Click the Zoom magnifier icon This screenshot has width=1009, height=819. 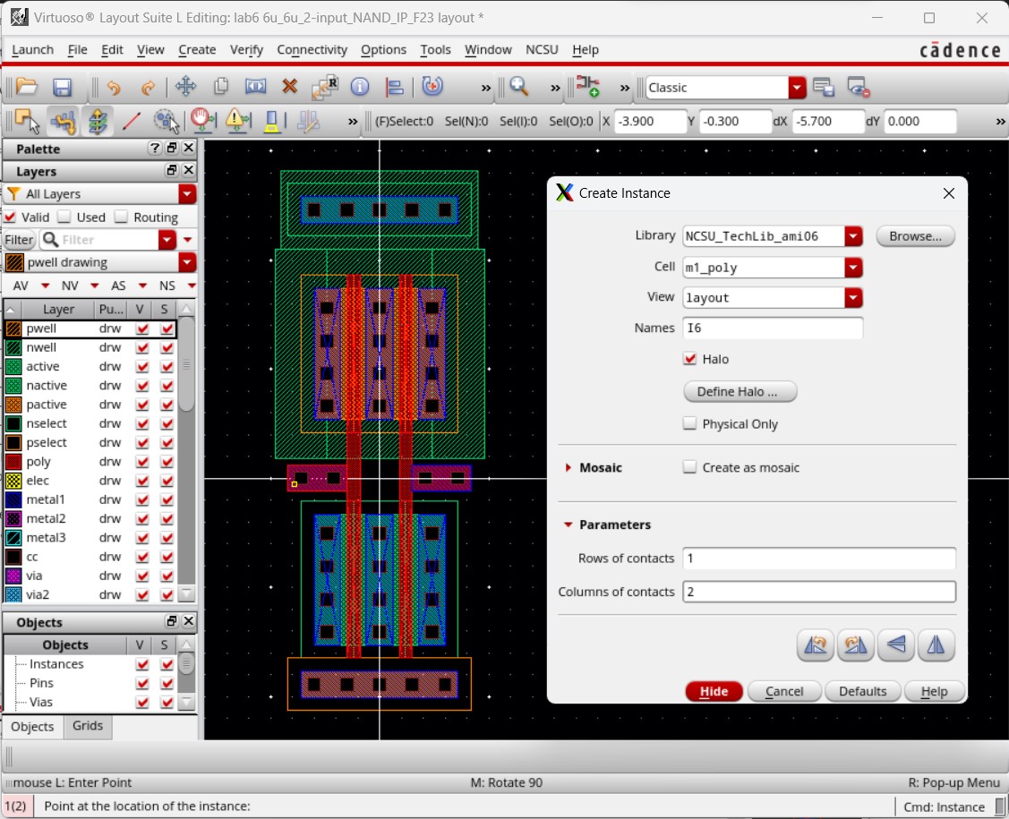(x=518, y=86)
